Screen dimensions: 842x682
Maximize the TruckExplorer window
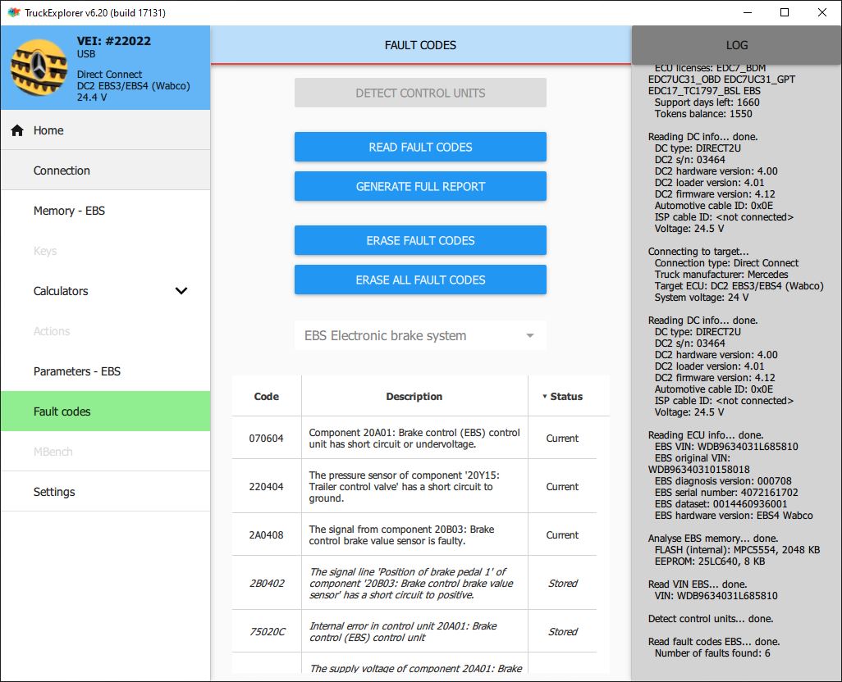785,12
